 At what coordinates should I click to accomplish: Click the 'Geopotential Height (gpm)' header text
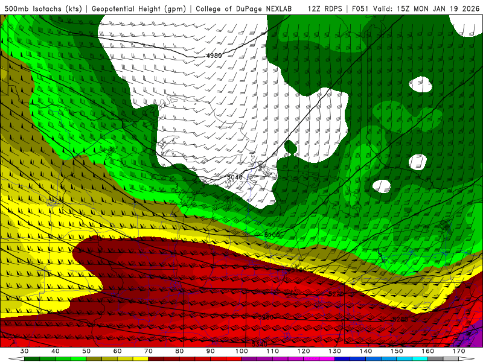tap(139, 8)
